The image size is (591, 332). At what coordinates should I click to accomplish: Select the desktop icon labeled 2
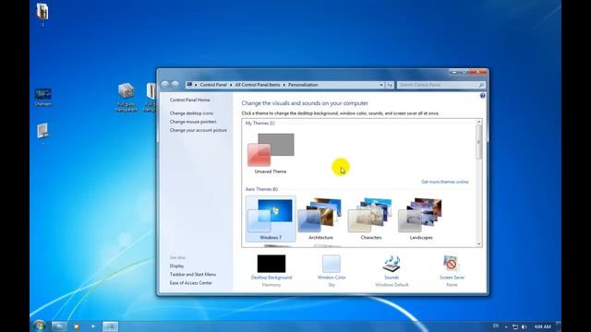[42, 134]
